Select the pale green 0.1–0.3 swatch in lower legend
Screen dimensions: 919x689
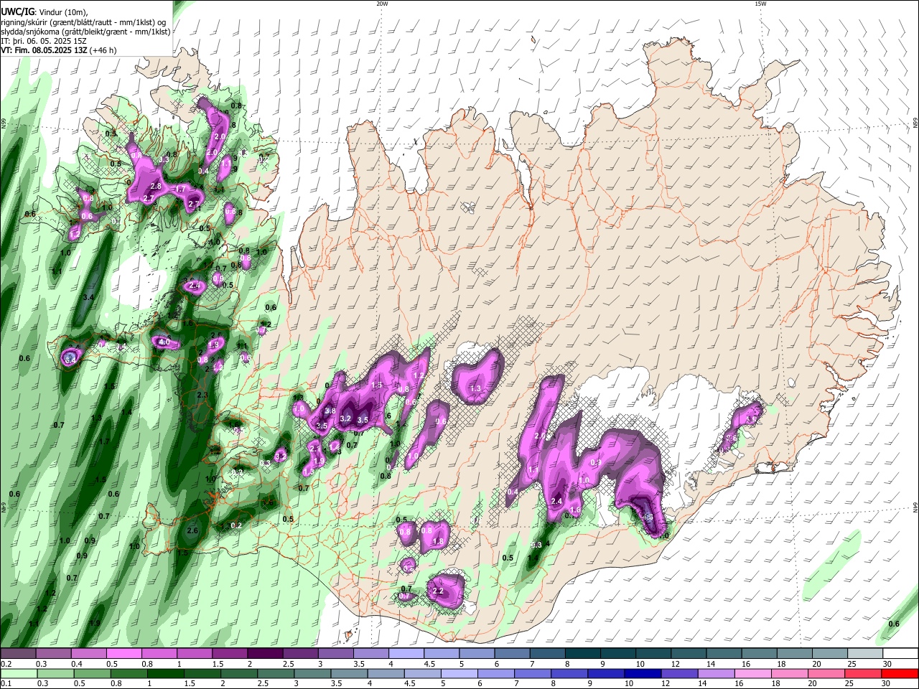coord(18,673)
